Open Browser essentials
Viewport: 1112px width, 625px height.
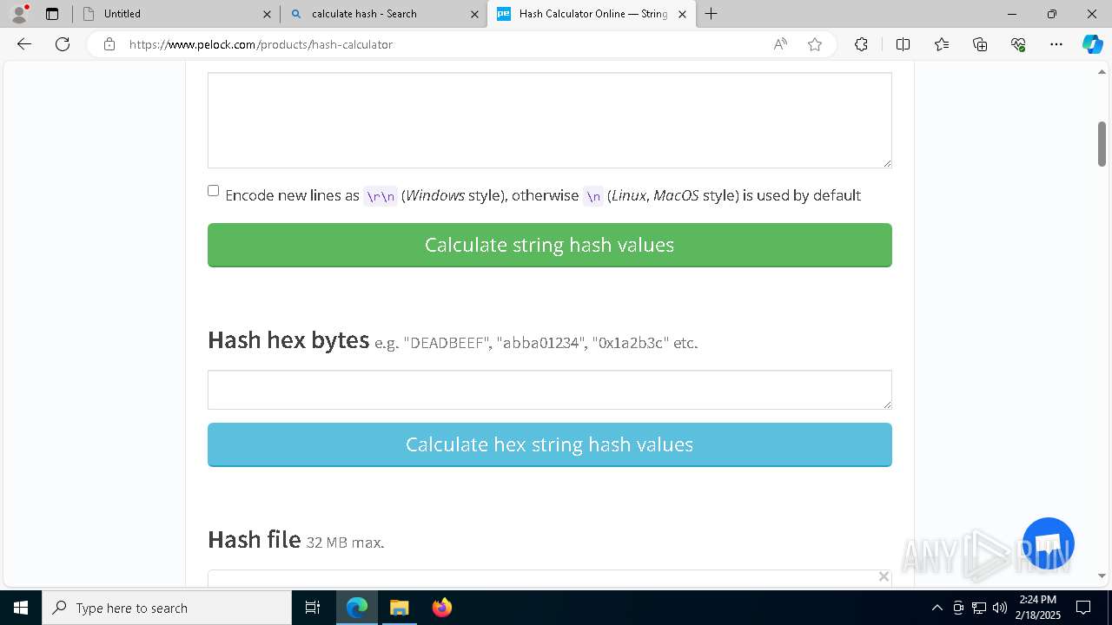point(1018,44)
